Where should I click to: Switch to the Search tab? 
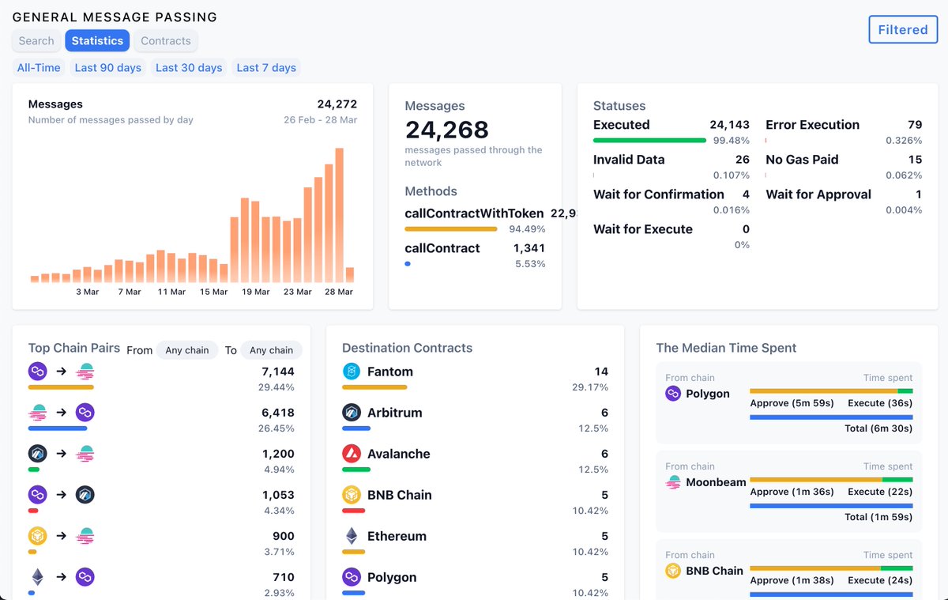[36, 40]
